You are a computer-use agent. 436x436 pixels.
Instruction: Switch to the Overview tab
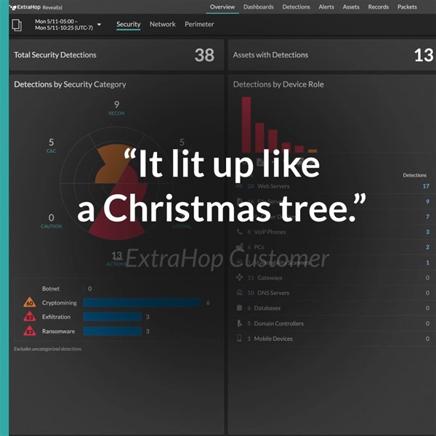point(222,7)
